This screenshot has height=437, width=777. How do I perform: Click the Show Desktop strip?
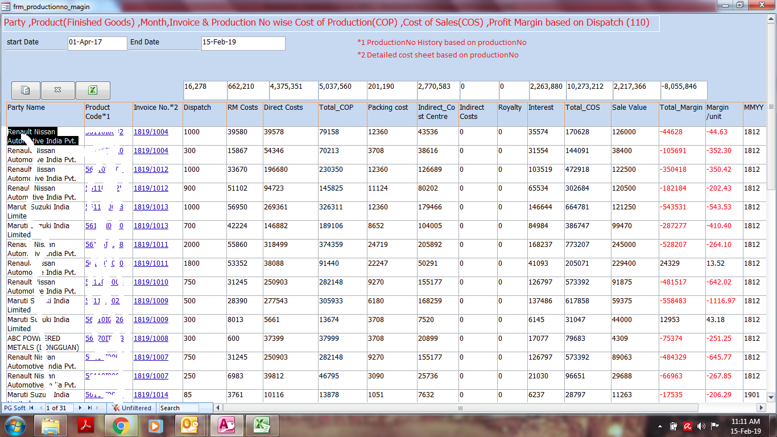(x=773, y=426)
